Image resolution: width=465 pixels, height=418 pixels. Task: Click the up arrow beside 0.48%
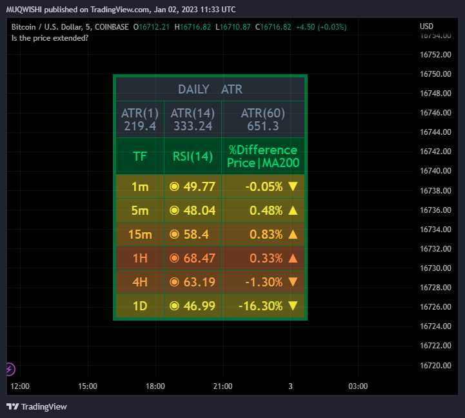pyautogui.click(x=293, y=210)
